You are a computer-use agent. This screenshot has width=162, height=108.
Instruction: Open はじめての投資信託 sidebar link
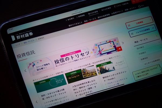pos(152,62)
